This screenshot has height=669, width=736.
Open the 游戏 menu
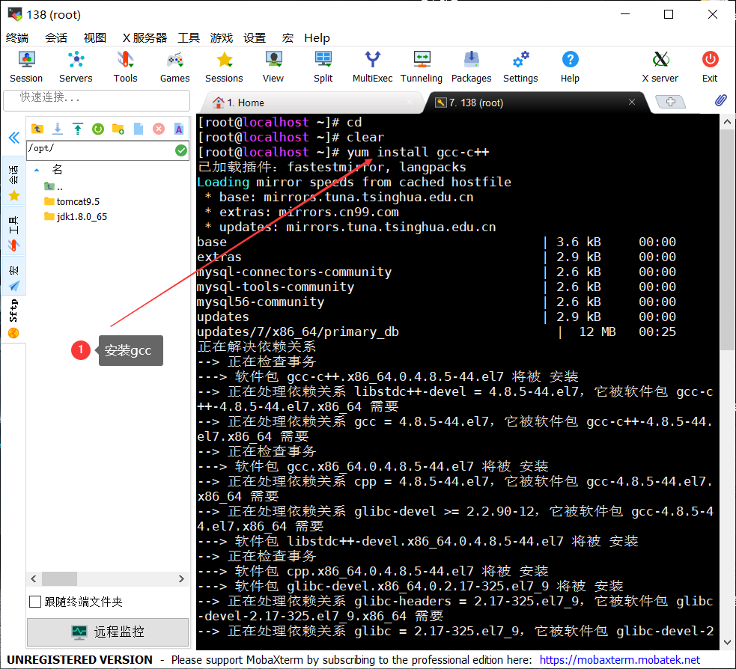[x=222, y=38]
